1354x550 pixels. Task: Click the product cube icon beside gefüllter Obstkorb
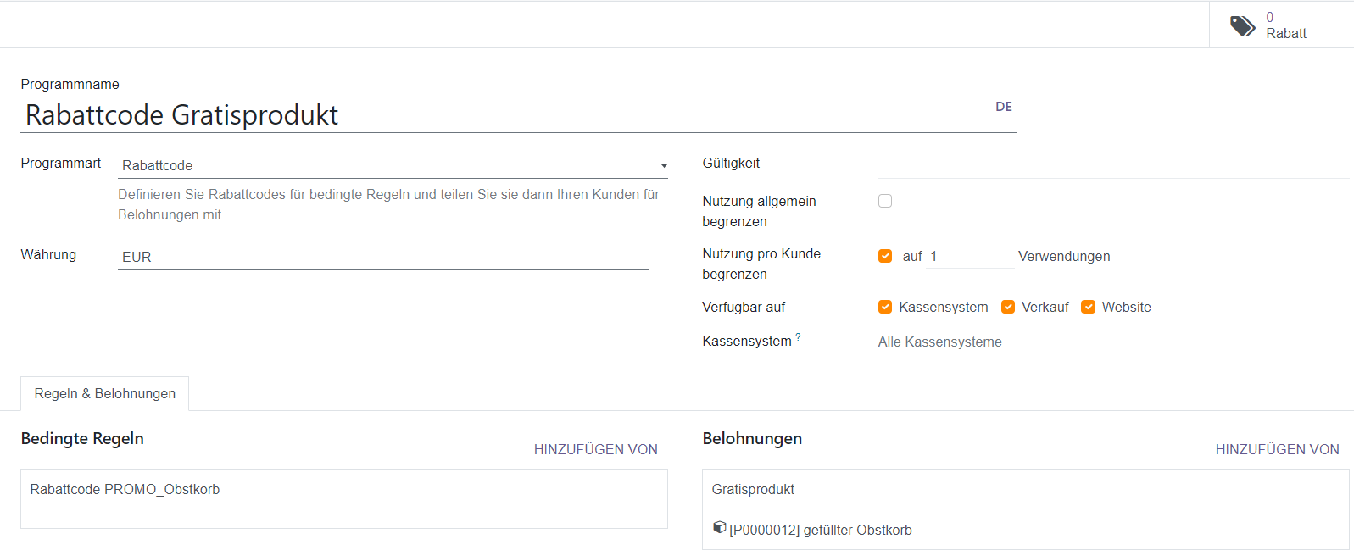click(719, 528)
